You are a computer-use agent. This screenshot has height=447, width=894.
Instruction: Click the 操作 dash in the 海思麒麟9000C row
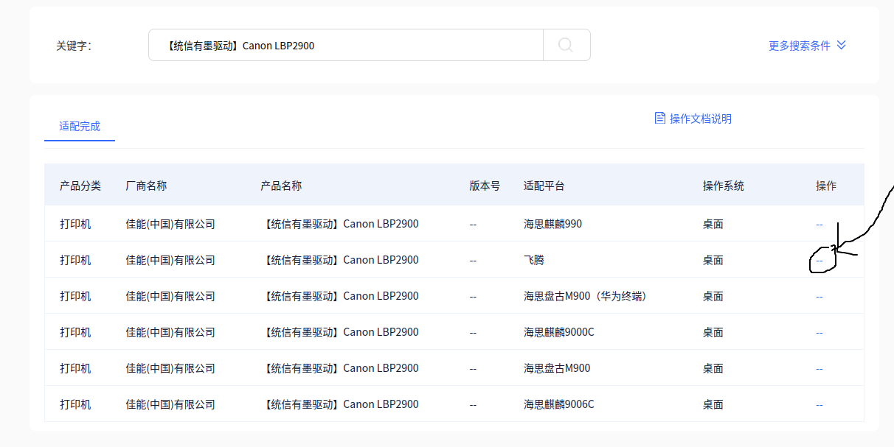point(819,332)
